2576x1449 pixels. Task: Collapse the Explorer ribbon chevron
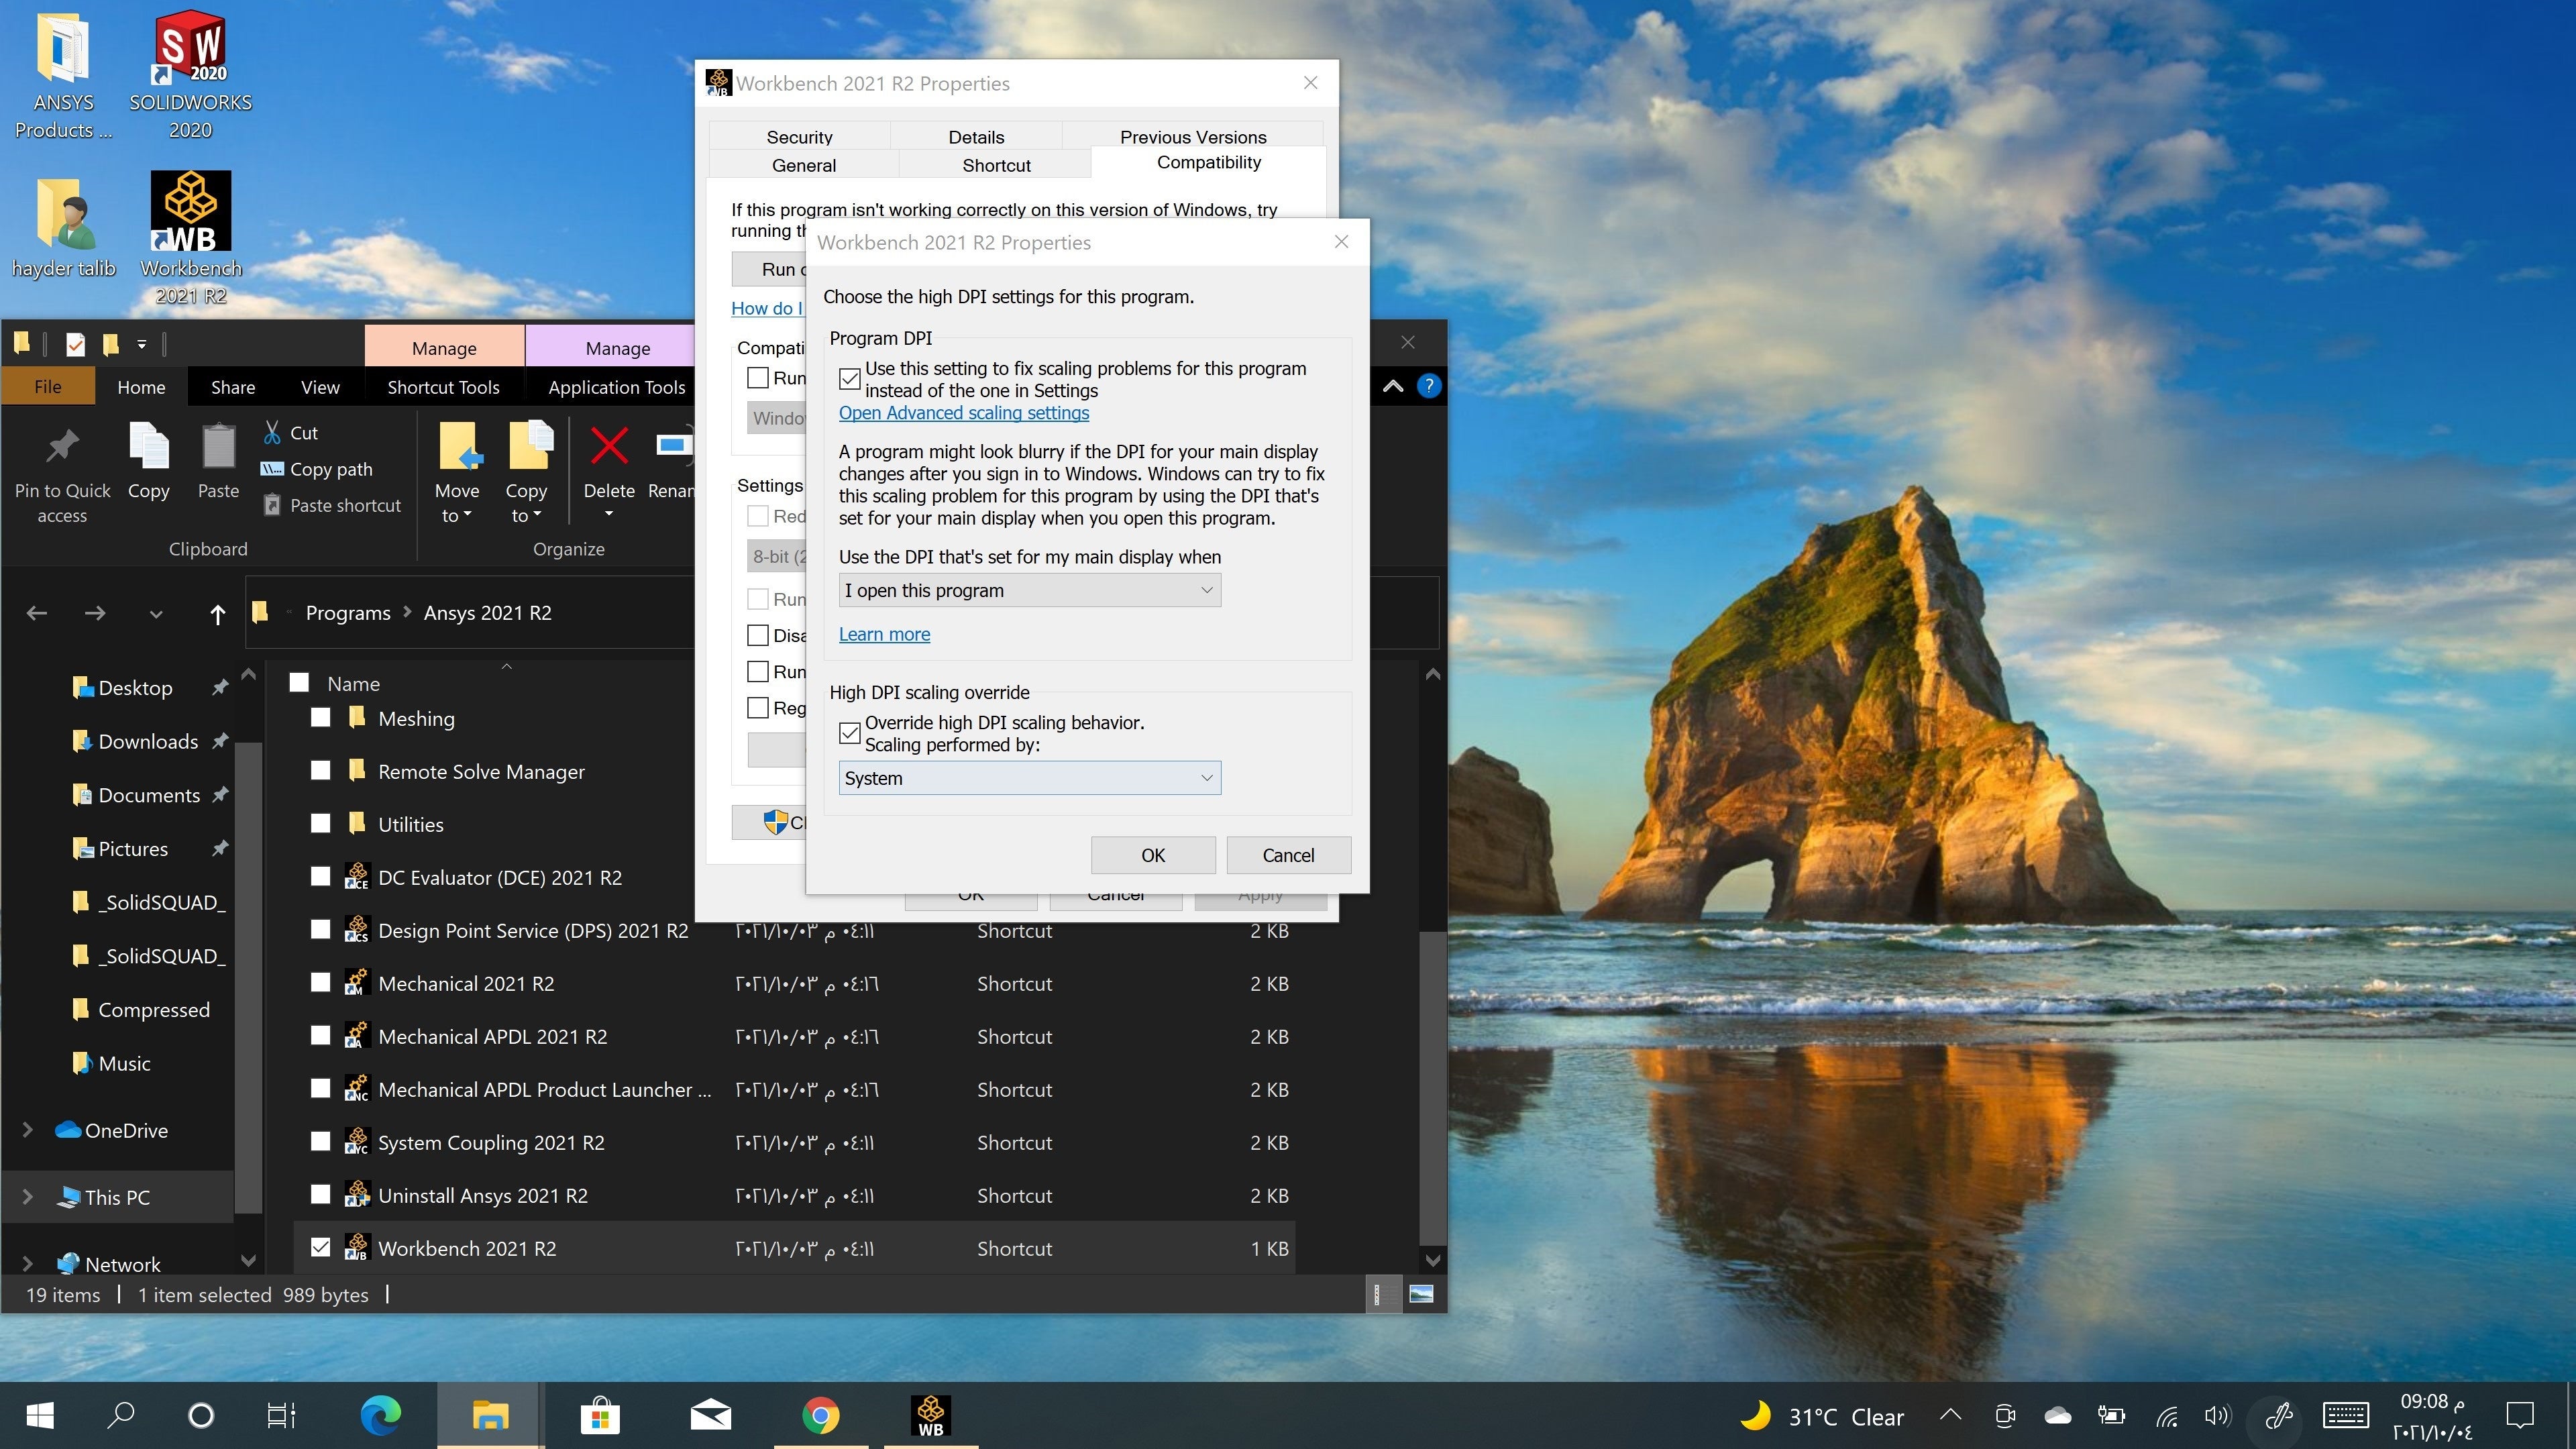[x=1393, y=386]
